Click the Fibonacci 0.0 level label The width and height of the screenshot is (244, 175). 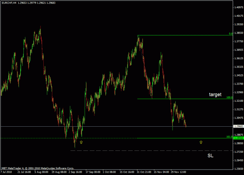[231, 34]
